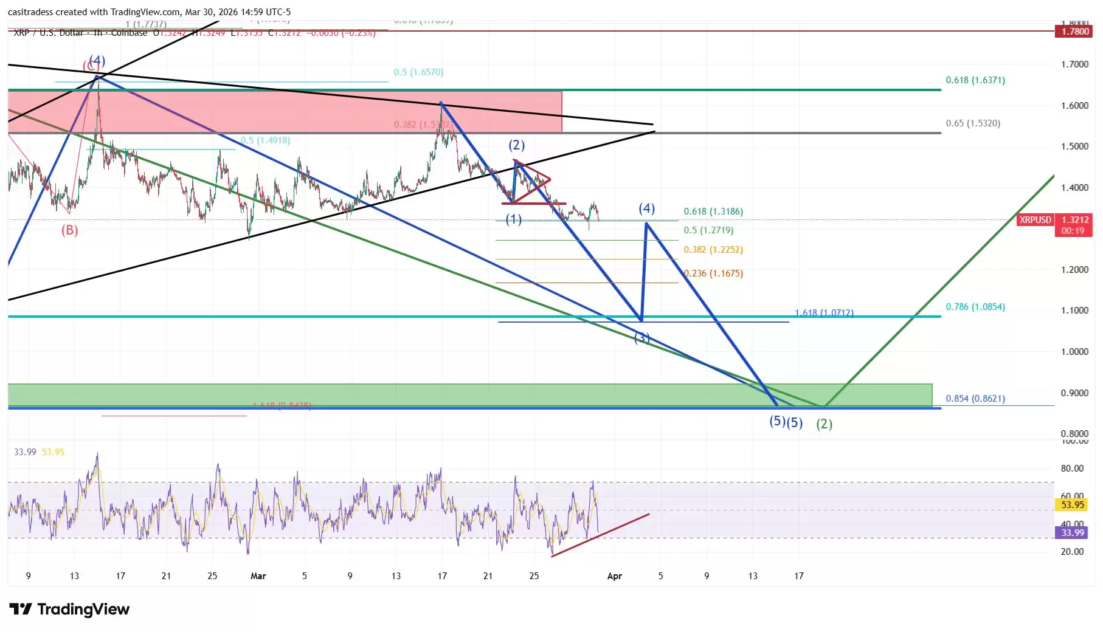
Task: Click the TradingView logo at bottom left
Action: (x=69, y=610)
